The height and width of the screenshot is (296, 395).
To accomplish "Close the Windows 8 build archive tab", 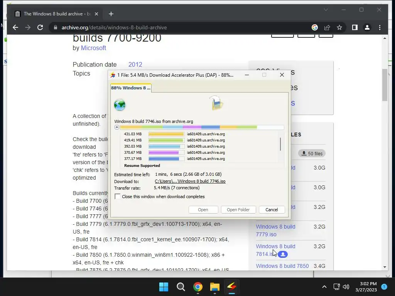I will [x=96, y=14].
